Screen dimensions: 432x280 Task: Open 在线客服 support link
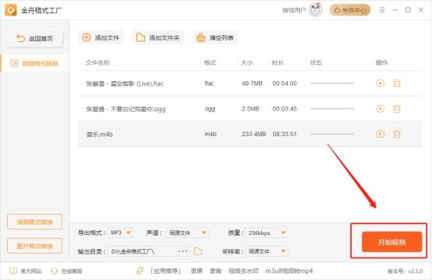click(x=66, y=271)
